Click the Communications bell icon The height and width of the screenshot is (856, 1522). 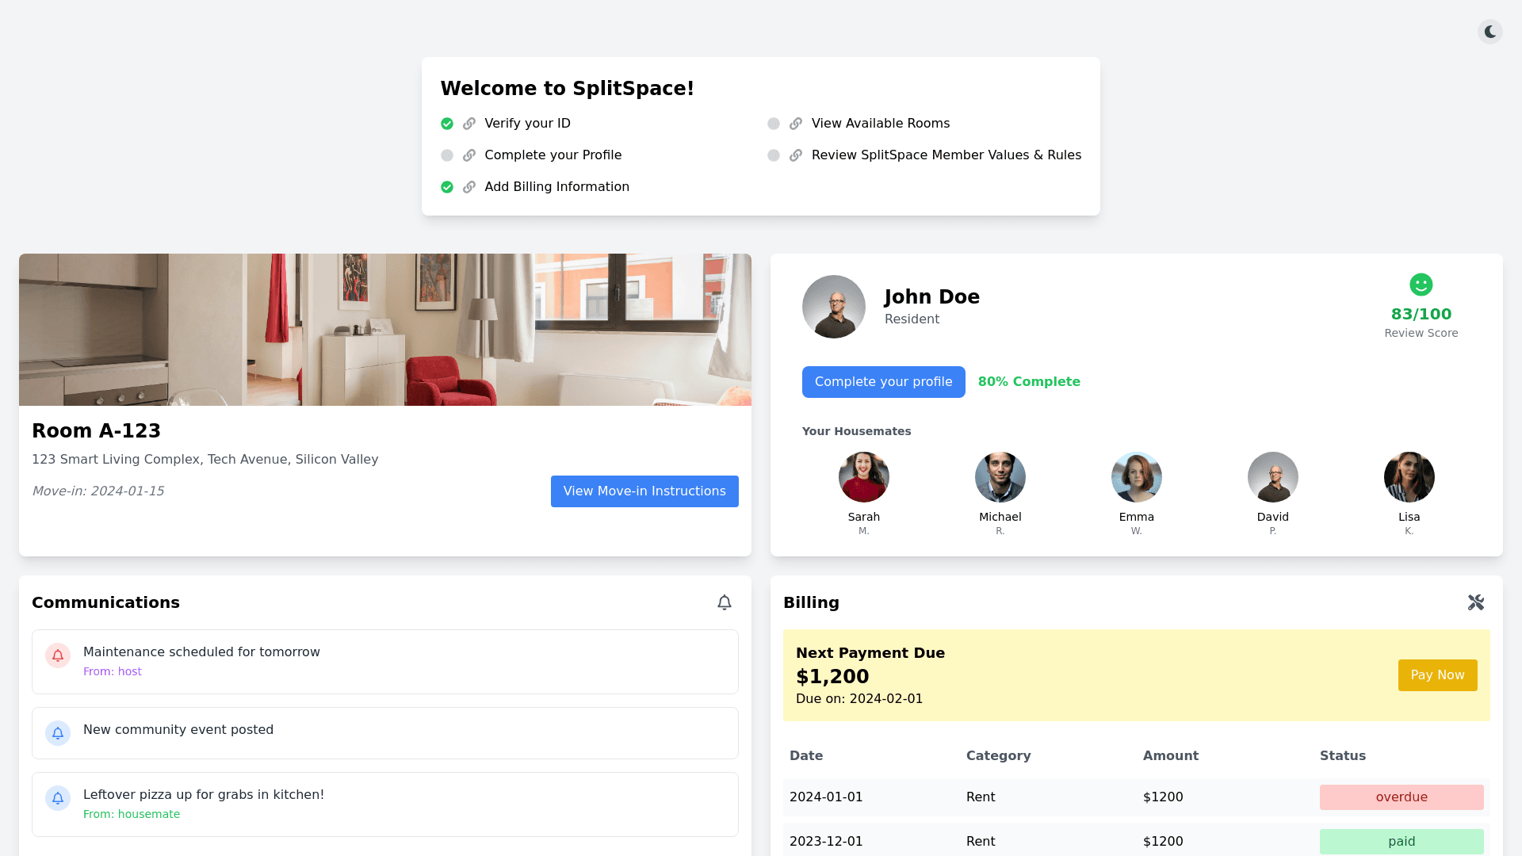725,603
